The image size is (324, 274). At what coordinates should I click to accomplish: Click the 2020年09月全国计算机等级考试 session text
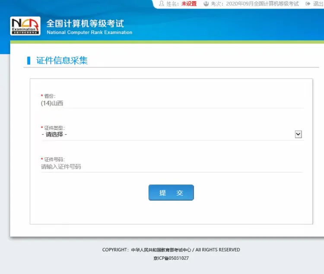pyautogui.click(x=262, y=4)
